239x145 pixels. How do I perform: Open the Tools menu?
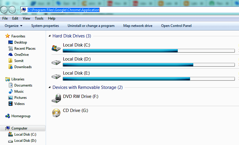pos(39,18)
